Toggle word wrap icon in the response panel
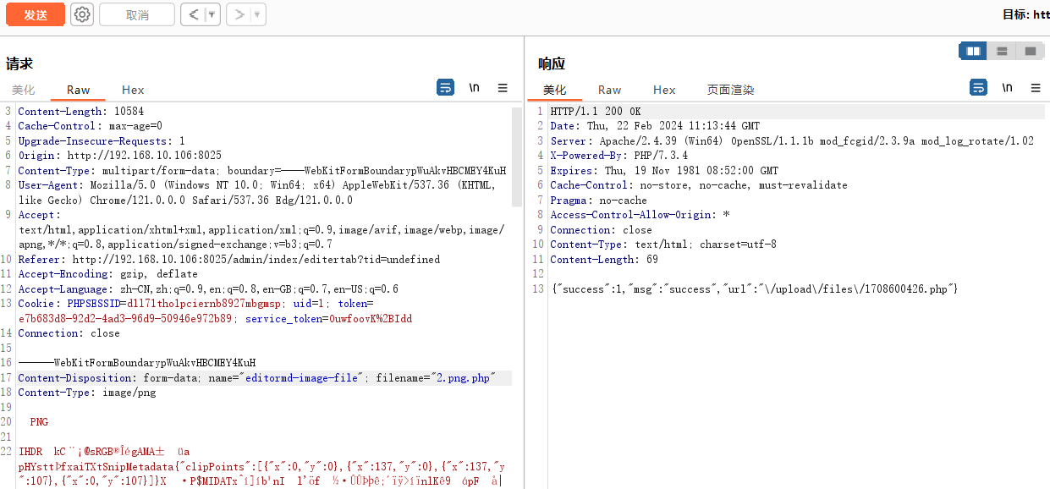The image size is (1050, 489). click(978, 88)
